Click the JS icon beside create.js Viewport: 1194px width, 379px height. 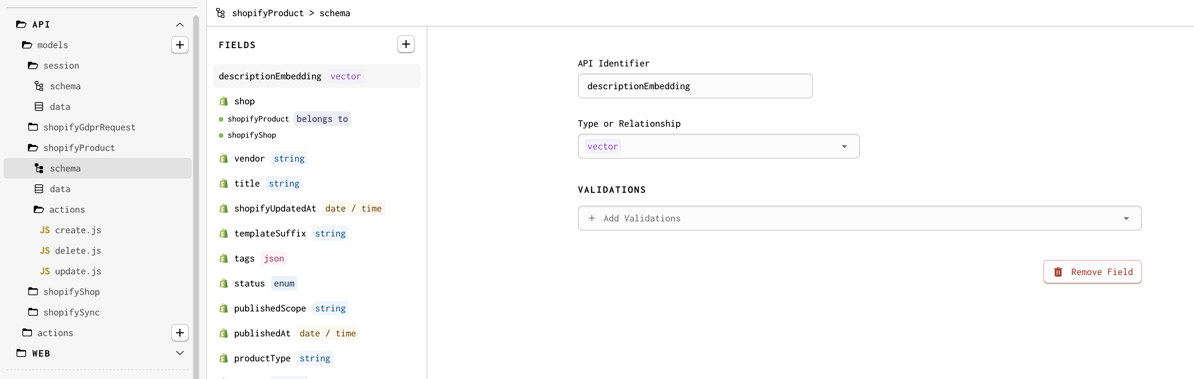(45, 230)
